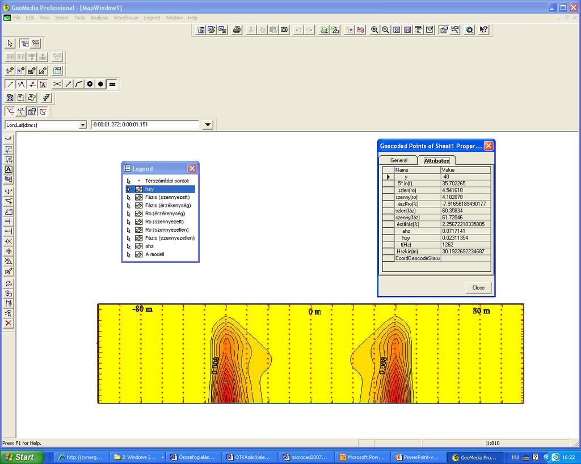Toggle locatability arrow for Fázis (szennyezett)

(129, 197)
